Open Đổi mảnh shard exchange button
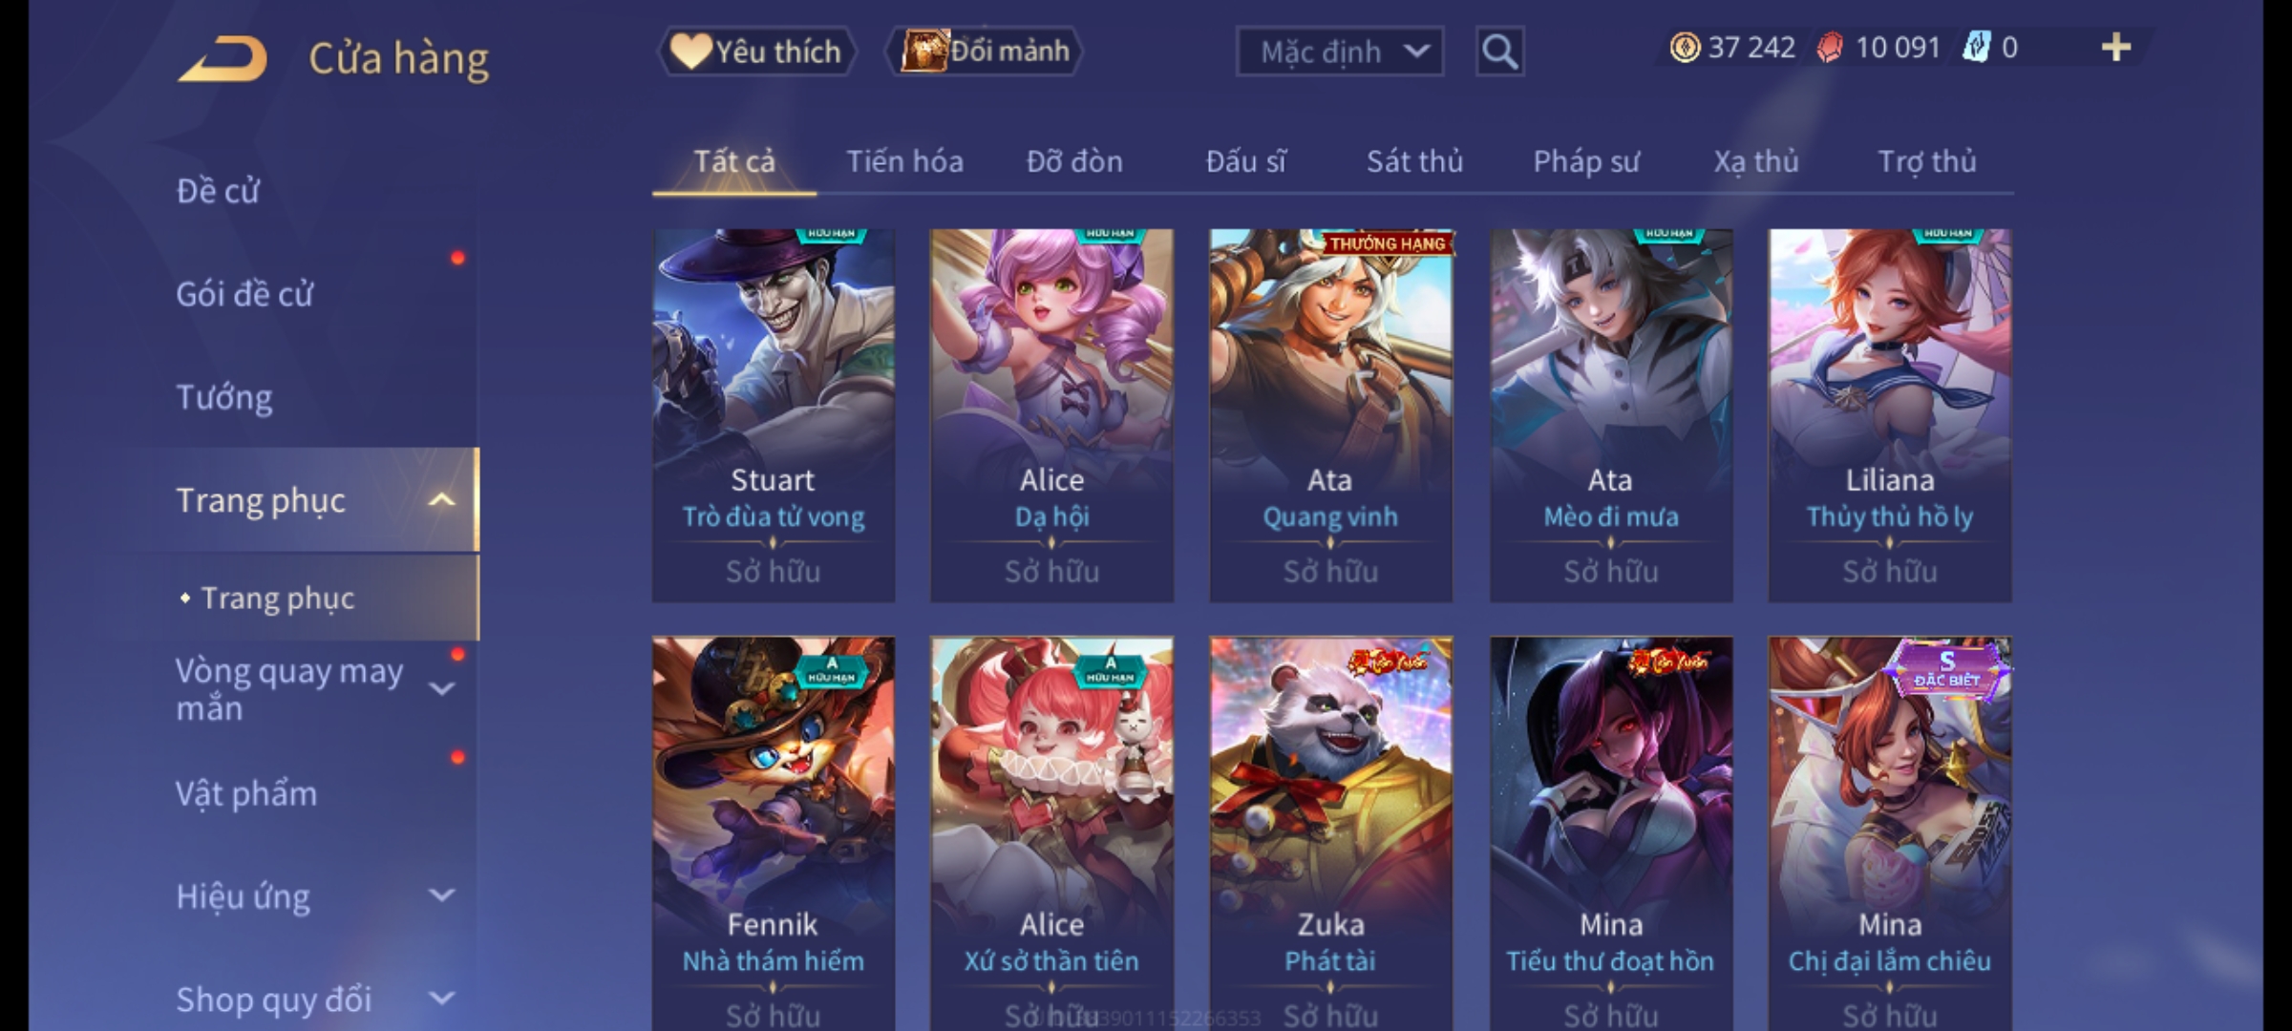The image size is (2292, 1031). tap(986, 52)
